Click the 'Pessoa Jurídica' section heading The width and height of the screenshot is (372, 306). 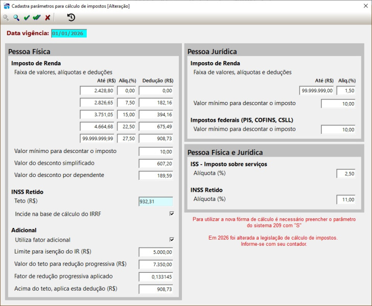coord(212,52)
